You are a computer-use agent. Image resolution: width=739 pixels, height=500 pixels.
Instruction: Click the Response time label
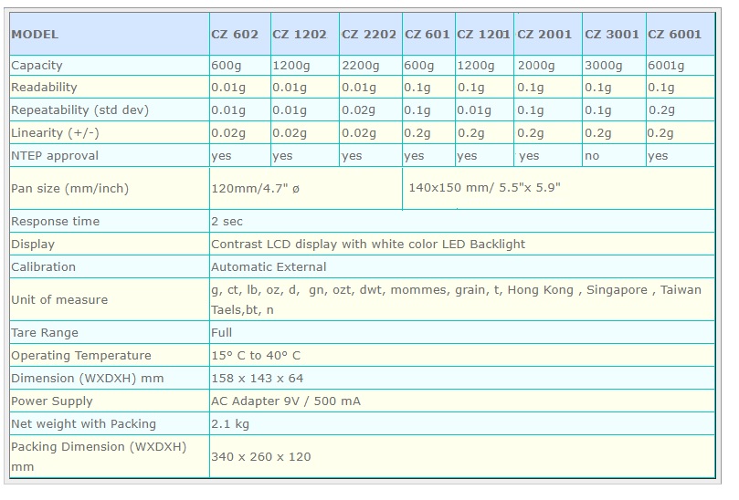(55, 222)
